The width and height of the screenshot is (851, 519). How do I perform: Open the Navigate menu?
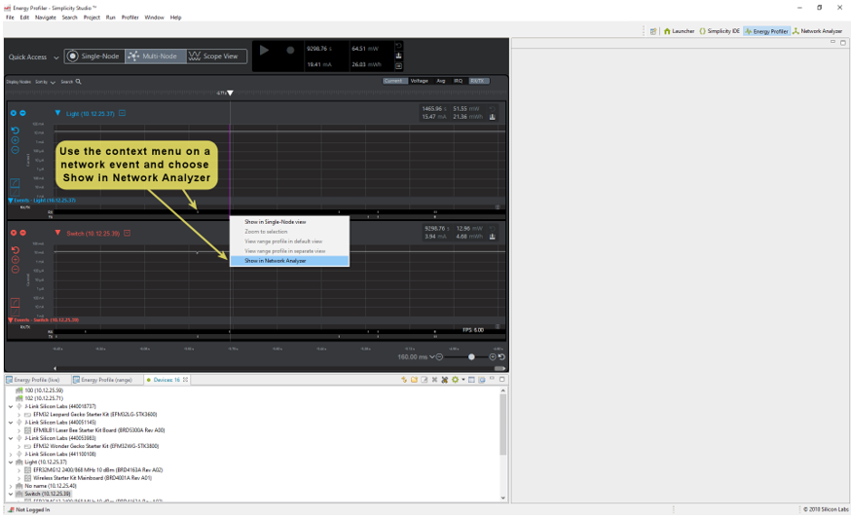(46, 18)
